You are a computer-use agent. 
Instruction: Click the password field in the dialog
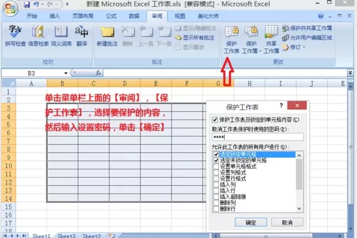[258, 137]
